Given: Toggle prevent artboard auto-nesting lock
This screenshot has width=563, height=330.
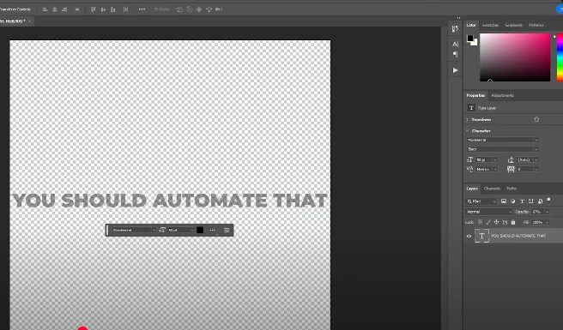Looking at the screenshot, I should [505, 222].
